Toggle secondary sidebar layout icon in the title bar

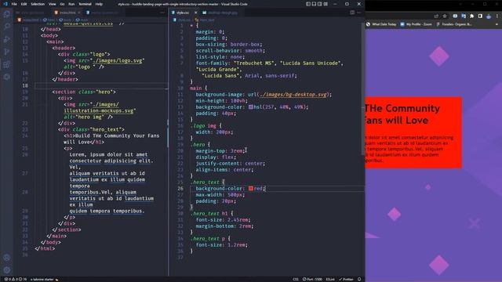click(x=319, y=4)
